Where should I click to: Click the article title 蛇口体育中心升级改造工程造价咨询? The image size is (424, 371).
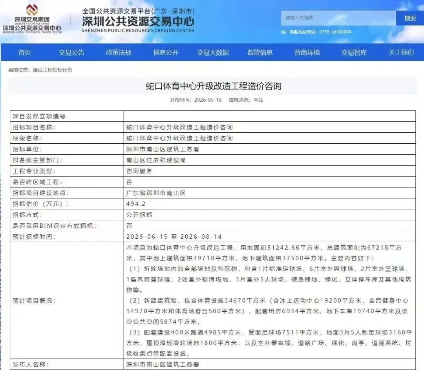214,86
